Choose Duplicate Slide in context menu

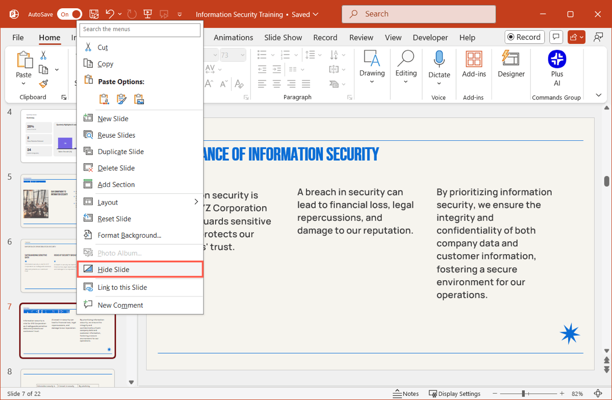120,152
